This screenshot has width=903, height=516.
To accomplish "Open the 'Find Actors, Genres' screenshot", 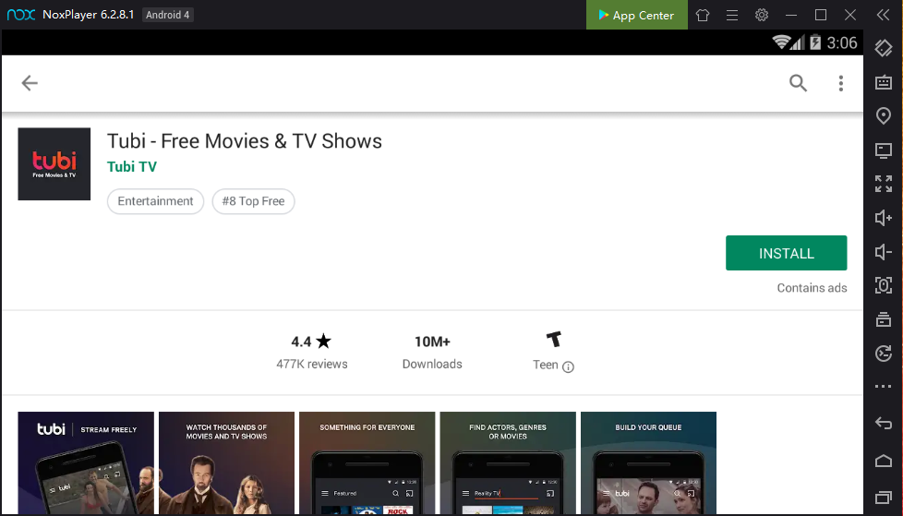I will [507, 463].
